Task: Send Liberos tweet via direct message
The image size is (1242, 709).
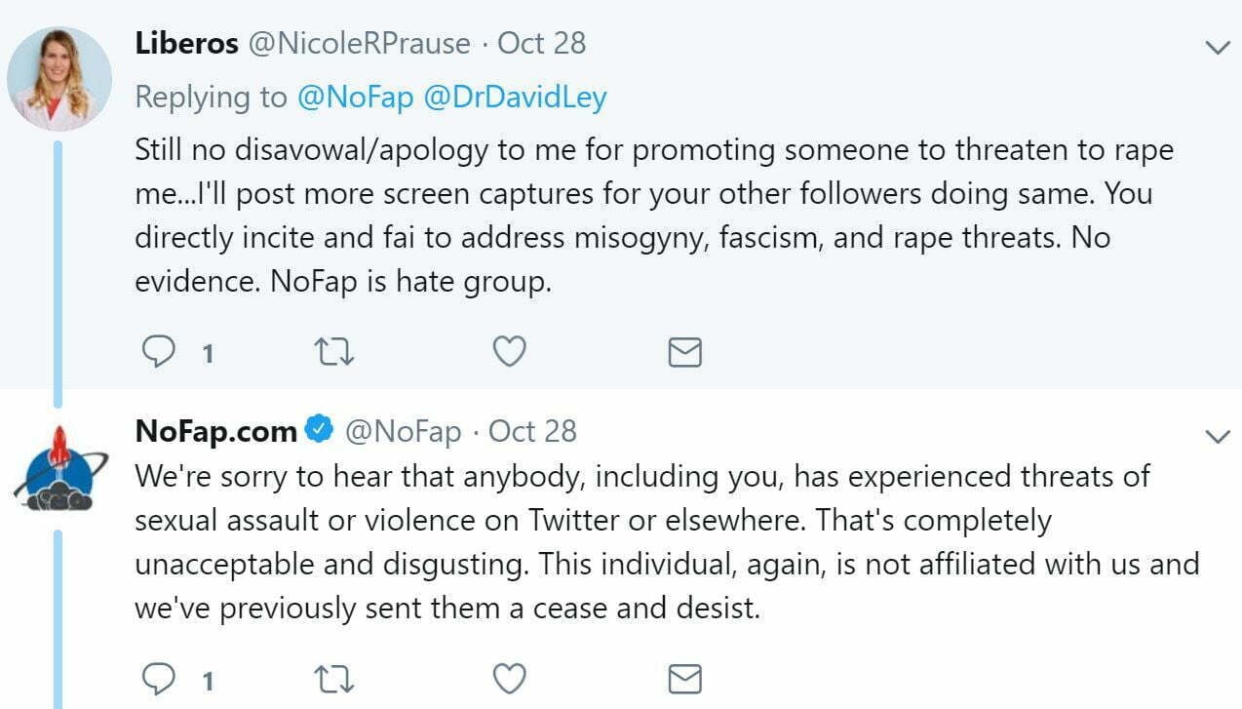Action: (684, 352)
